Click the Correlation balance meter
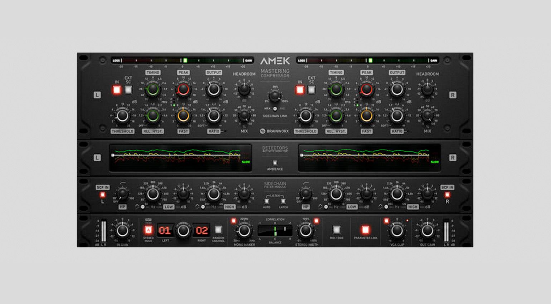This screenshot has width=551, height=304. click(275, 231)
